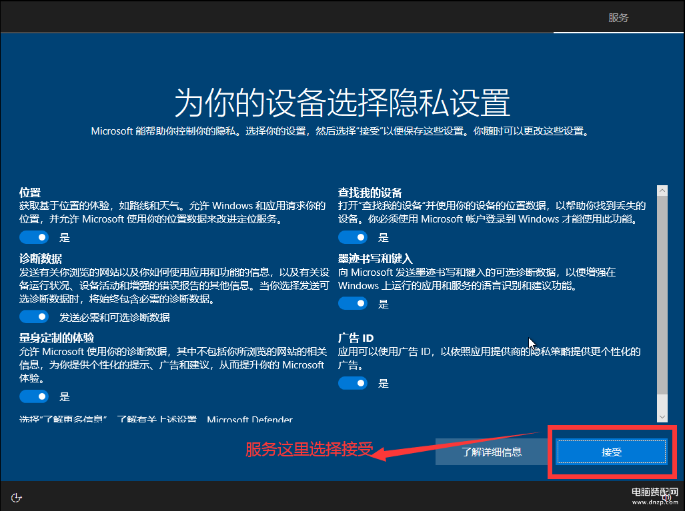Viewport: 685px width, 511px height.
Task: Open the ease of access icon at bottom left
Action: click(16, 498)
